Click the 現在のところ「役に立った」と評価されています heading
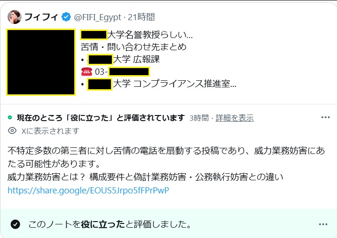Viewport: 337px width, 238px height. pyautogui.click(x=101, y=118)
